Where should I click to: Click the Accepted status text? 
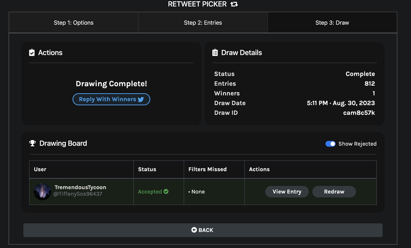(150, 192)
